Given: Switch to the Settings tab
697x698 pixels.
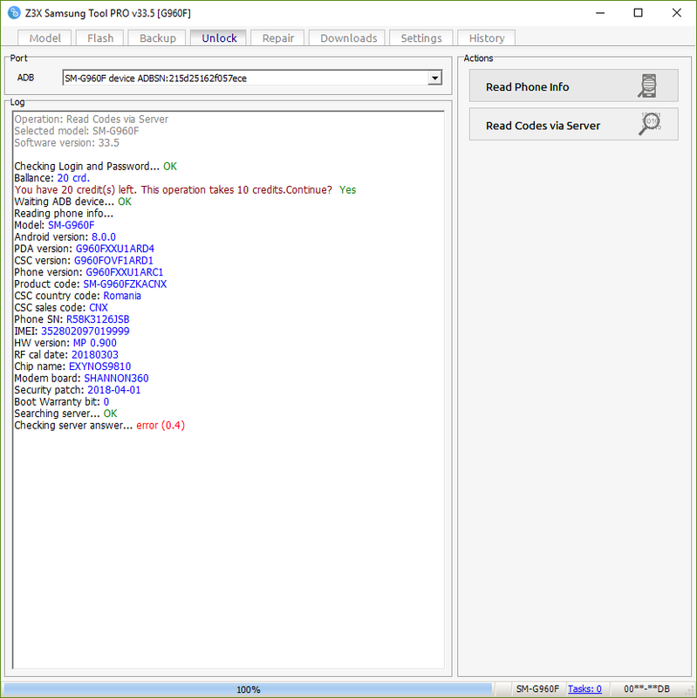Looking at the screenshot, I should (x=421, y=38).
